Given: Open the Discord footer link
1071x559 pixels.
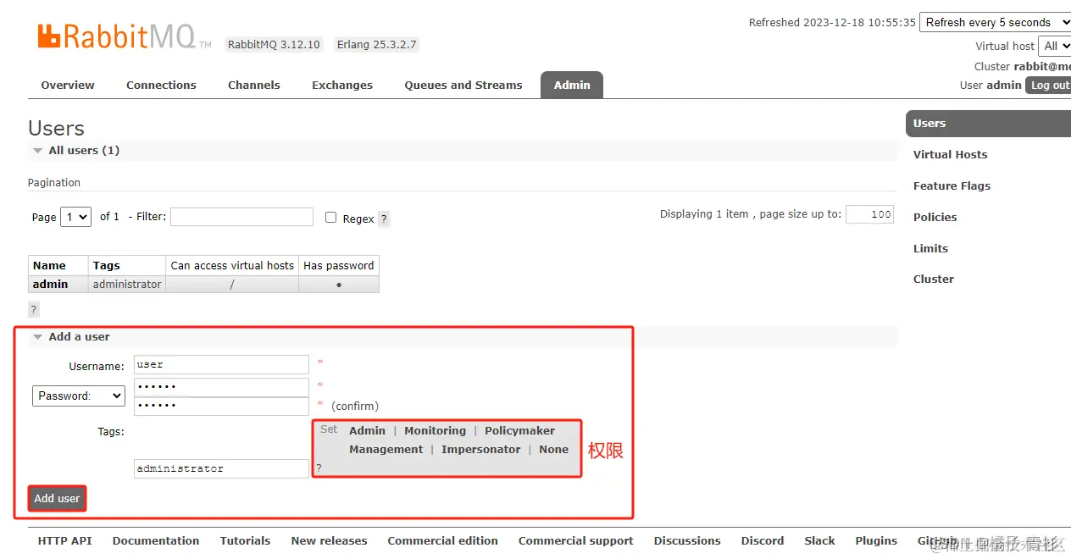Looking at the screenshot, I should tap(763, 540).
